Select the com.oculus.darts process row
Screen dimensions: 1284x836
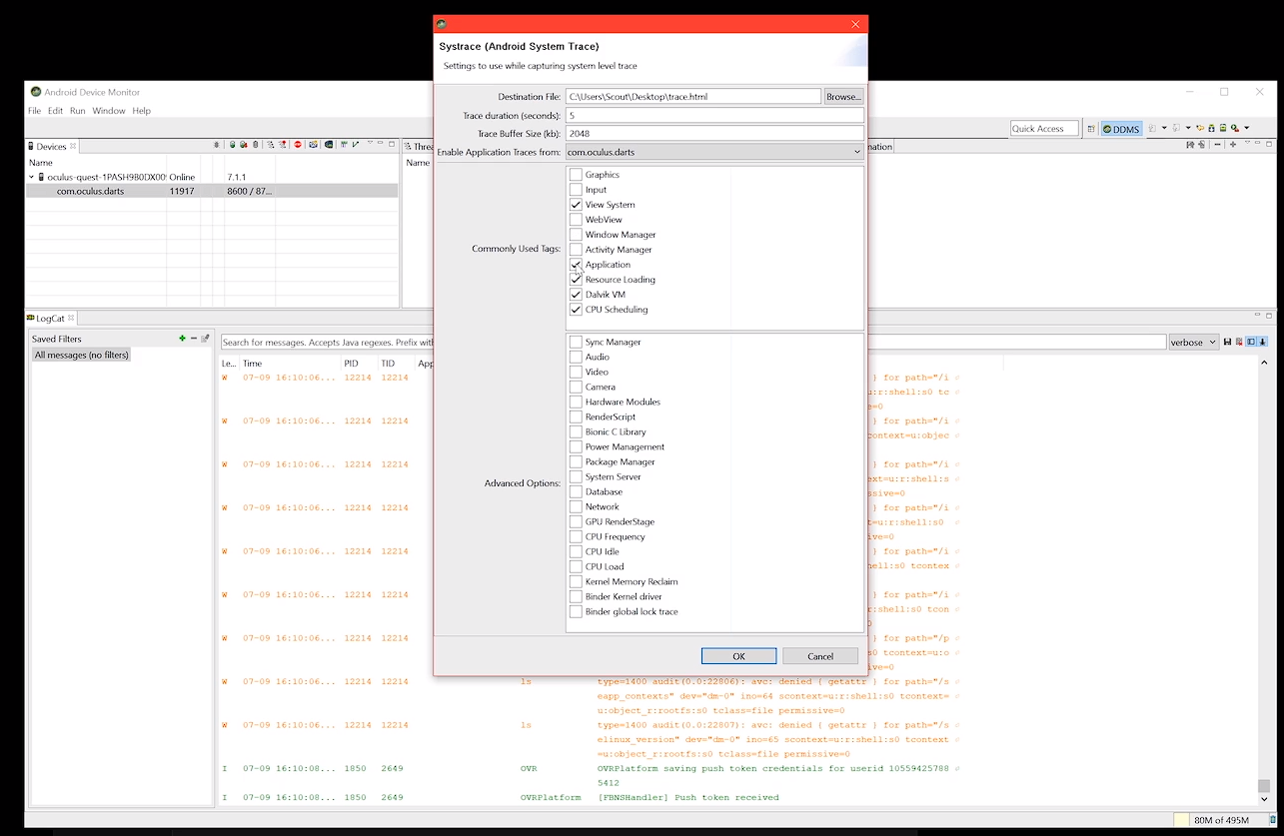tap(212, 191)
